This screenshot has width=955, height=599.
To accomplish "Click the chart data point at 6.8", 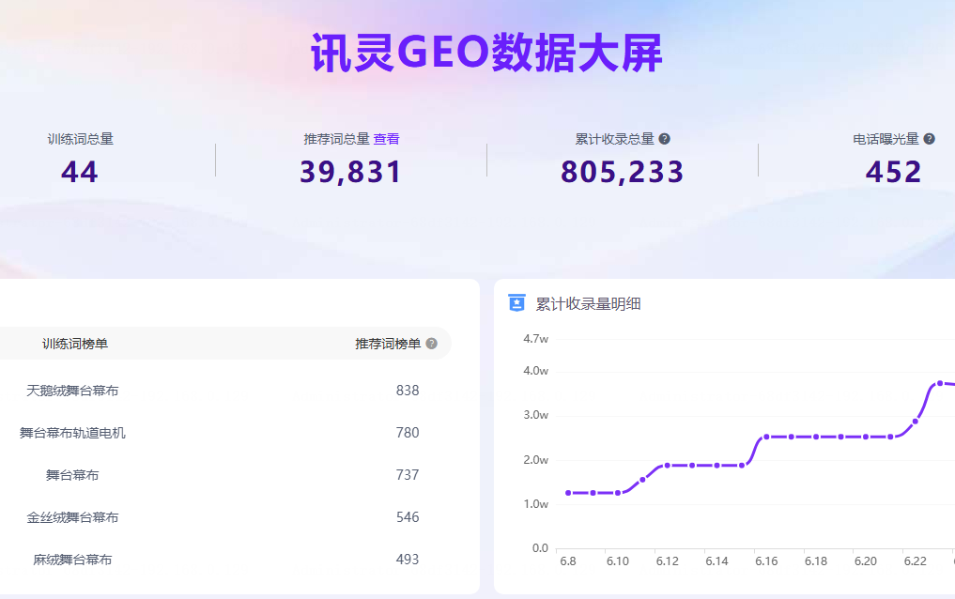I will [568, 493].
